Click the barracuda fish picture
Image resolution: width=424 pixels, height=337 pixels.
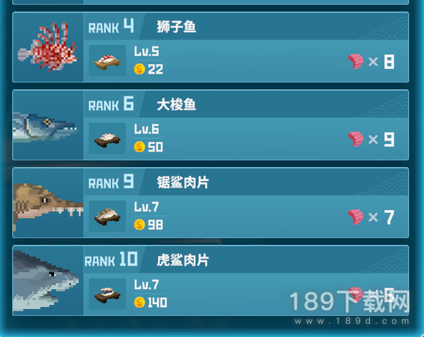point(45,128)
